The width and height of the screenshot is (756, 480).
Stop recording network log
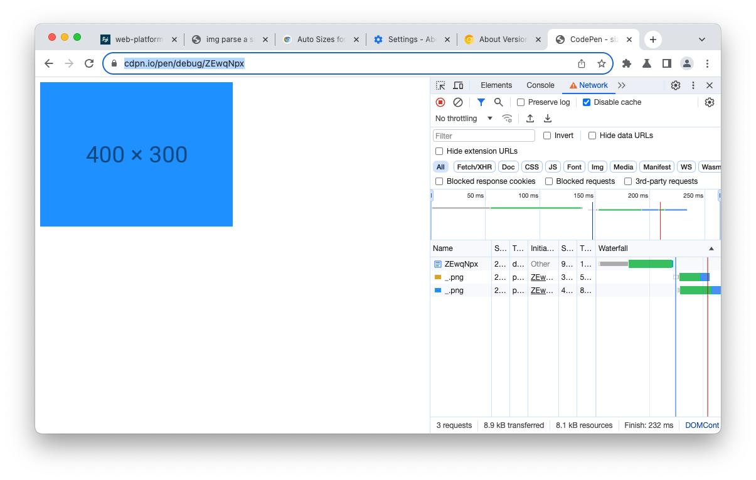click(440, 102)
